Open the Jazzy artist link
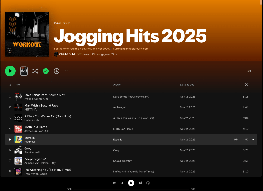Image resolution: width=263 pixels, height=191 pixels. coord(28,131)
